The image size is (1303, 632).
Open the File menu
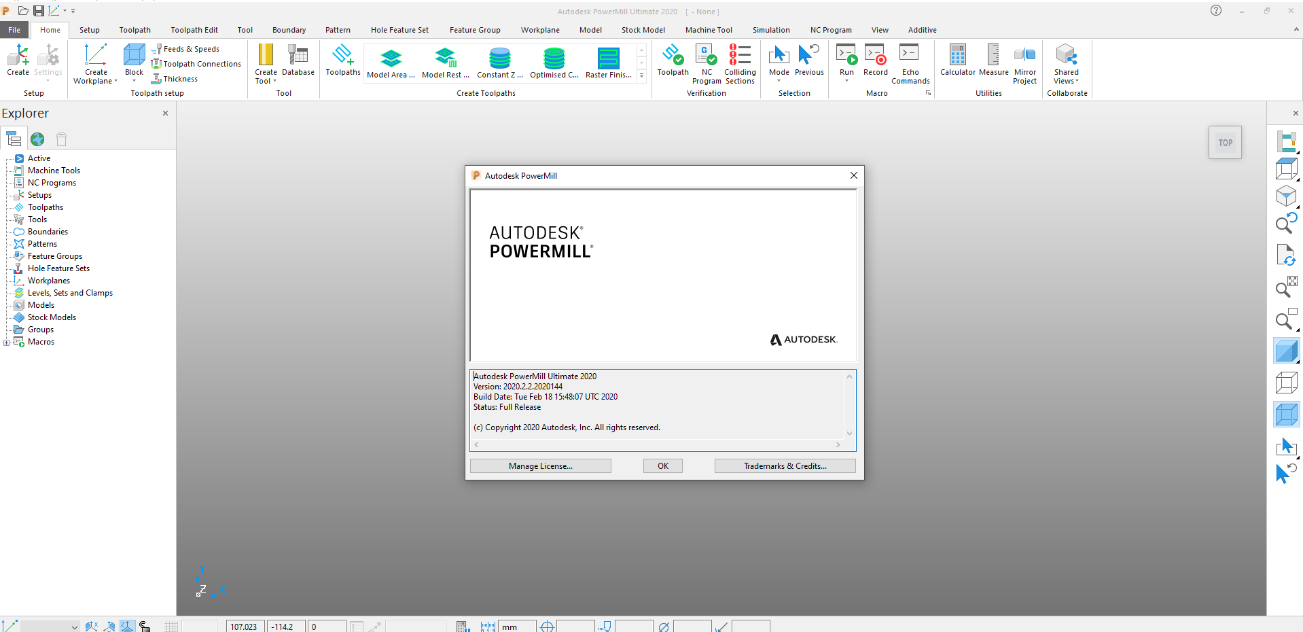coord(14,30)
